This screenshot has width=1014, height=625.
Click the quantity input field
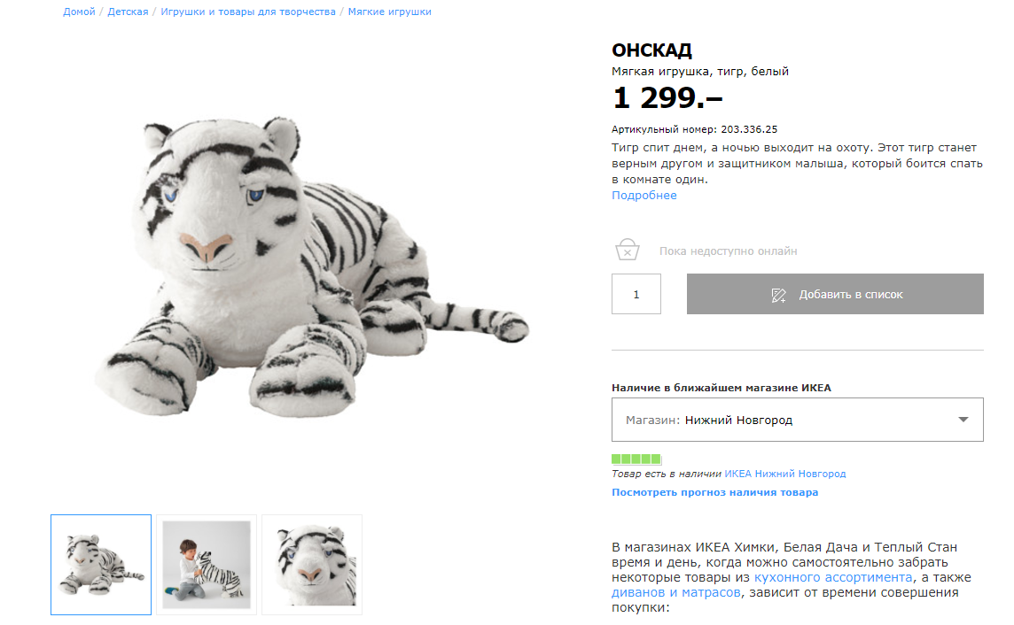coord(636,294)
